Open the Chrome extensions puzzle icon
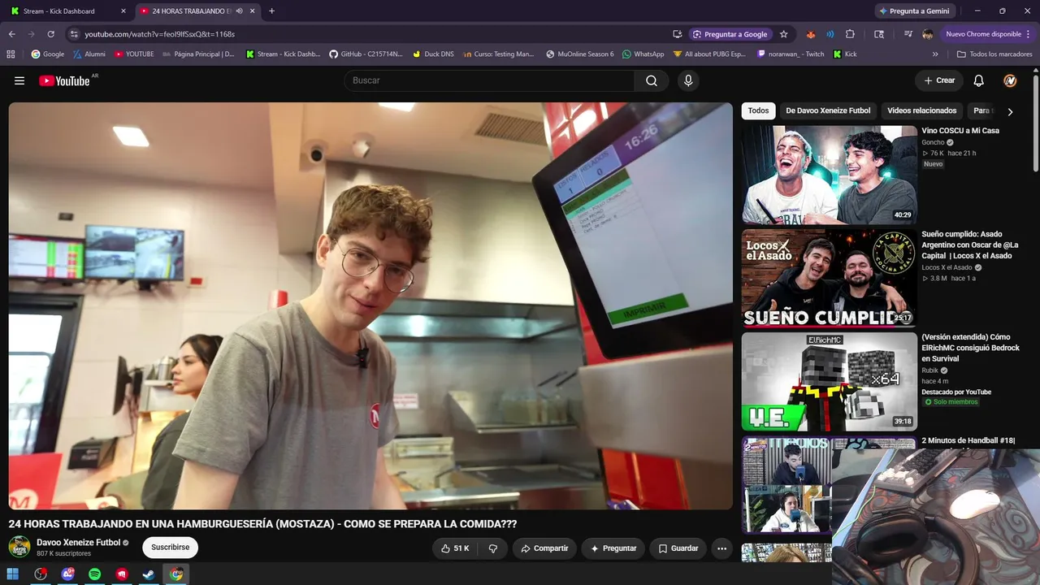This screenshot has width=1040, height=585. click(850, 34)
